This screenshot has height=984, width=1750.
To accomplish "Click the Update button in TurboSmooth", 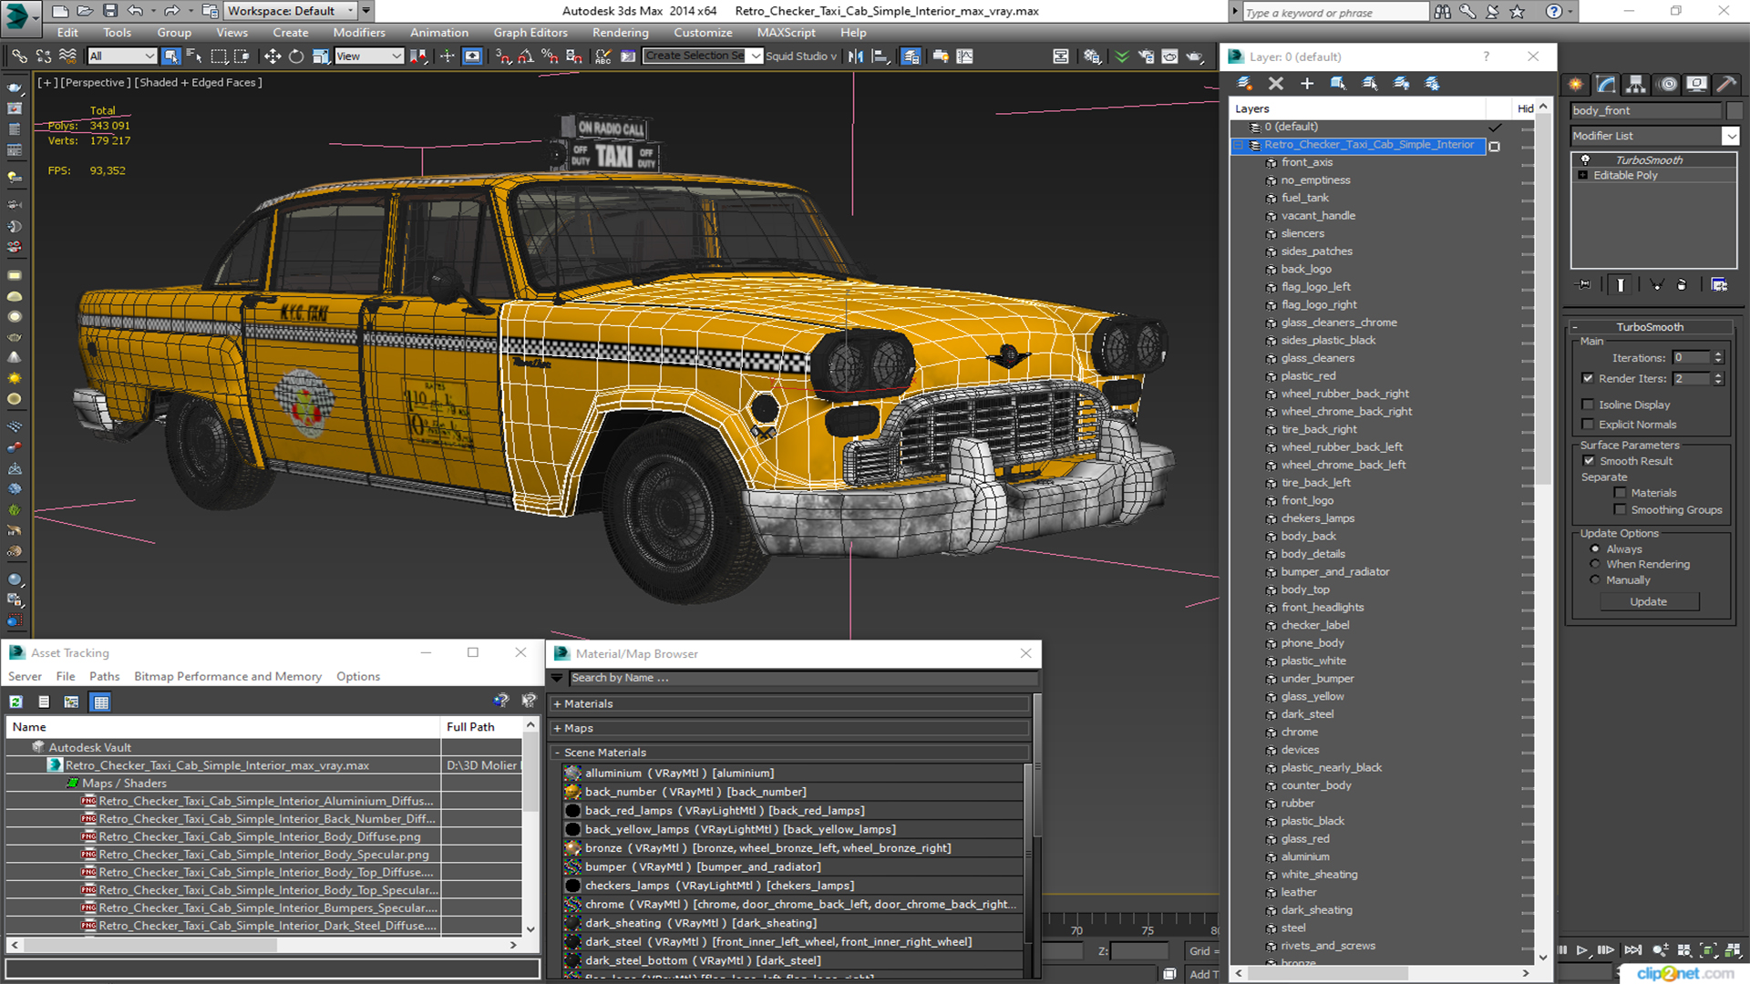I will [1648, 602].
